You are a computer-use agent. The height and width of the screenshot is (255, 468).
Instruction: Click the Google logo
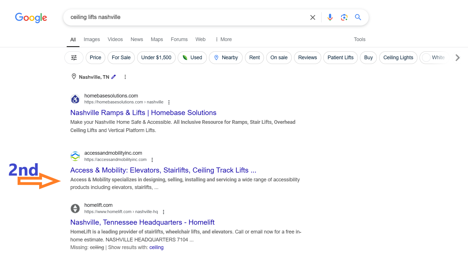(31, 18)
